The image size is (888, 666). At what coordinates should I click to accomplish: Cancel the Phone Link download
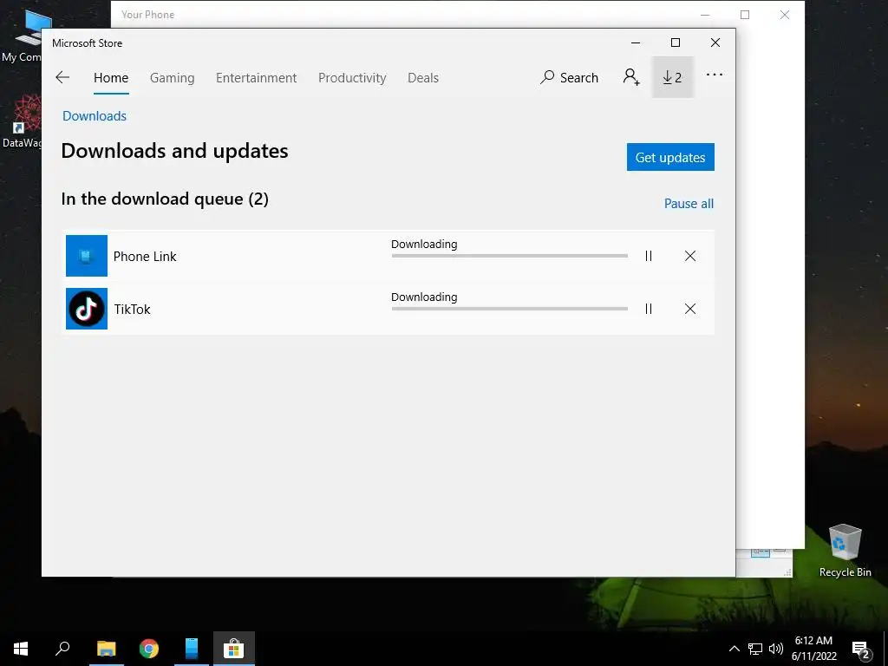pyautogui.click(x=689, y=256)
